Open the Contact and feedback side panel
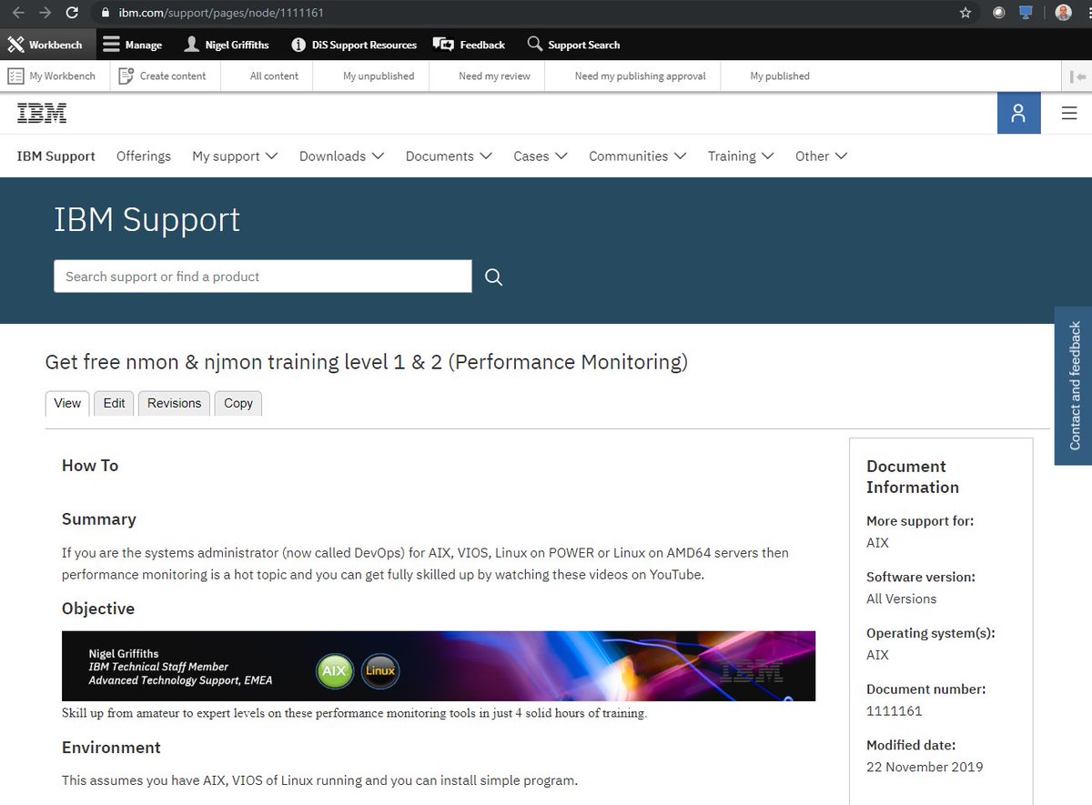 (x=1074, y=386)
